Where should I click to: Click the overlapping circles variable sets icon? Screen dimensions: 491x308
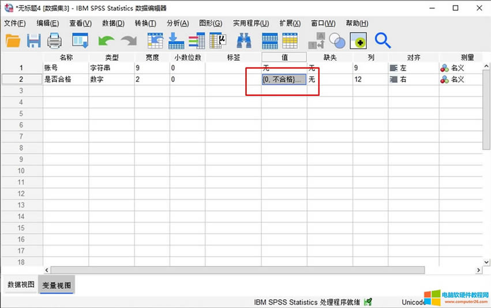(x=338, y=41)
